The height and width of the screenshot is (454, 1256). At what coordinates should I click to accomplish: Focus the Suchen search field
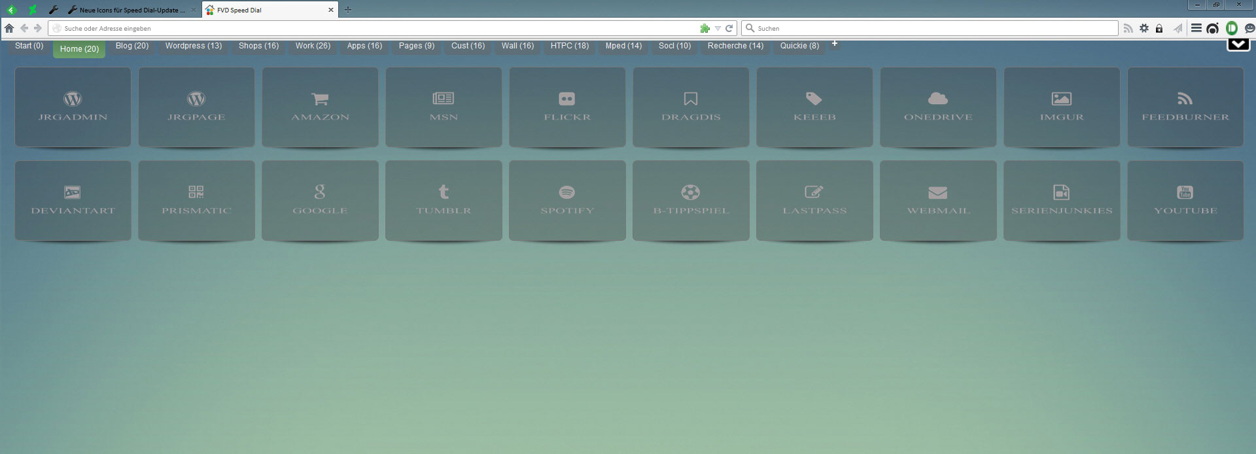pos(930,28)
